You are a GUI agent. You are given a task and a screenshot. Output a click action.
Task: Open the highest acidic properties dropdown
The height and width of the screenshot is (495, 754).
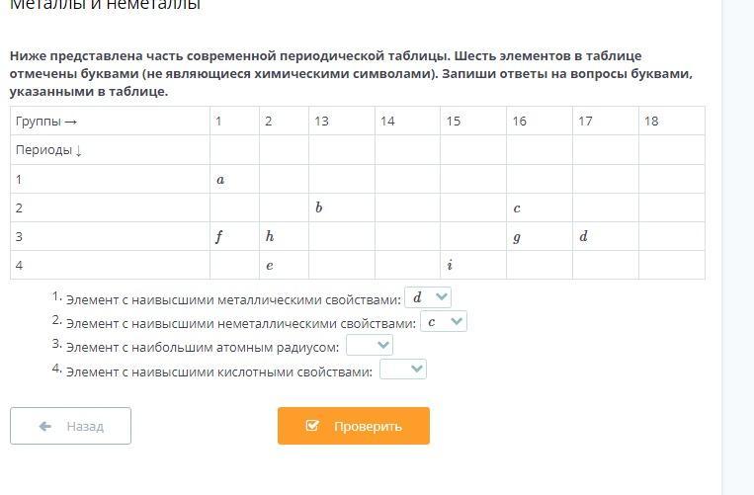[403, 370]
